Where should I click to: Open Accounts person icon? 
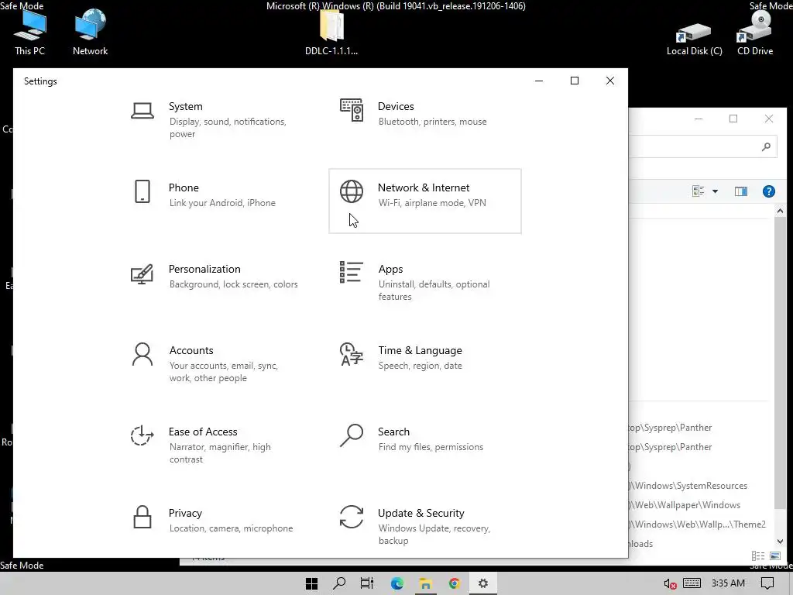142,354
